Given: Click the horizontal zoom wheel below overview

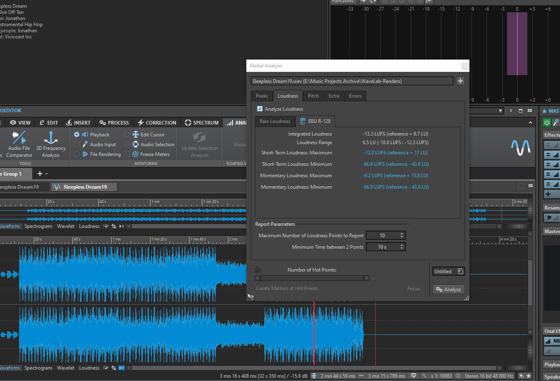Looking at the screenshot, I should 517,226.
